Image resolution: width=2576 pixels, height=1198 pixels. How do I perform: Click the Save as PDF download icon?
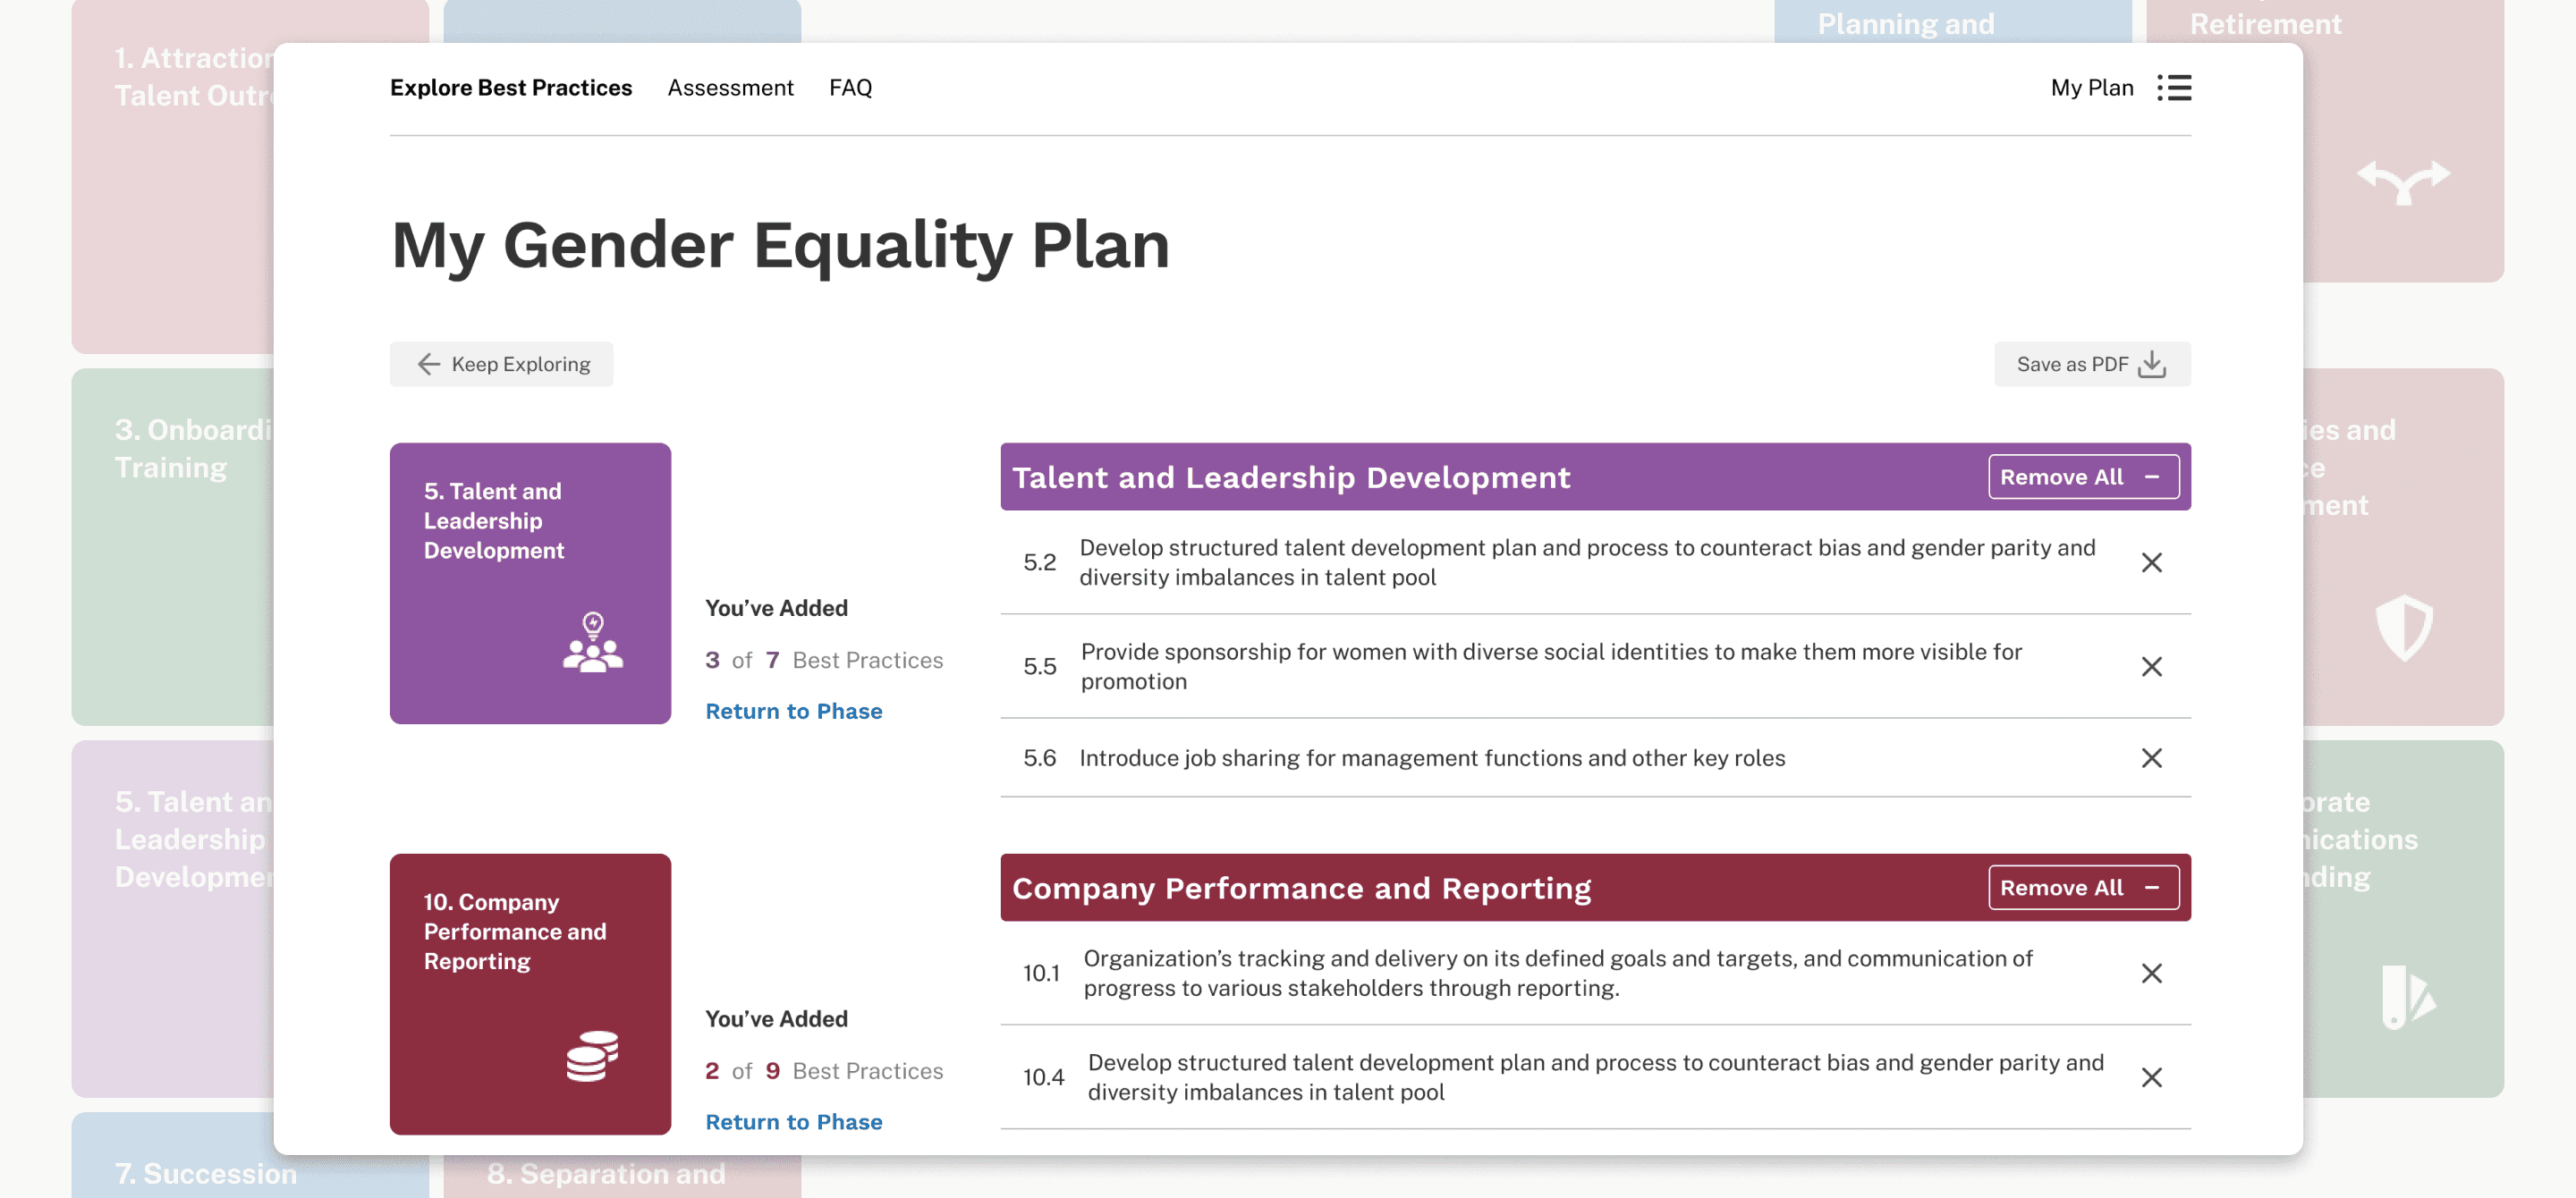click(x=2151, y=365)
